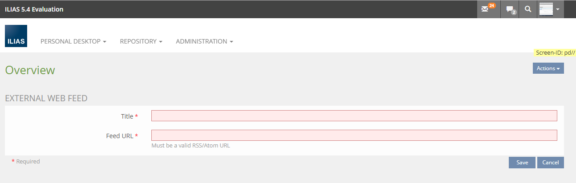Open the Actions dropdown
This screenshot has width=576, height=183.
pos(548,68)
